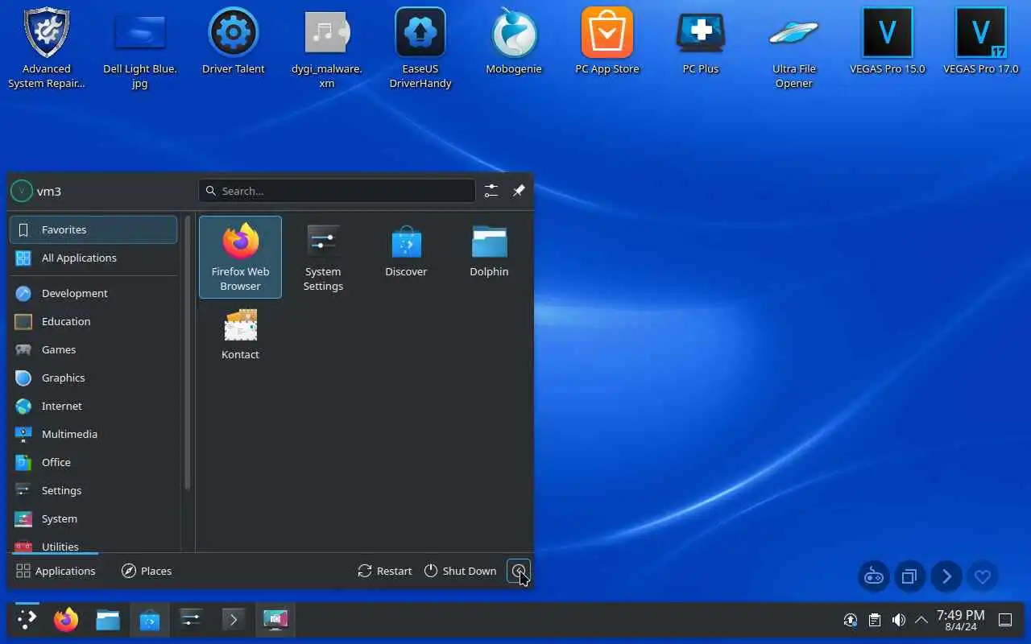Open the Games category
This screenshot has width=1031, height=644.
93,349
